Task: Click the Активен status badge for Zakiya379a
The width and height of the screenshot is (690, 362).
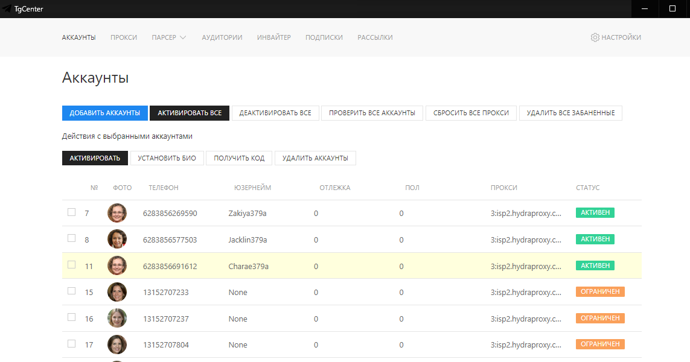Action: [595, 213]
